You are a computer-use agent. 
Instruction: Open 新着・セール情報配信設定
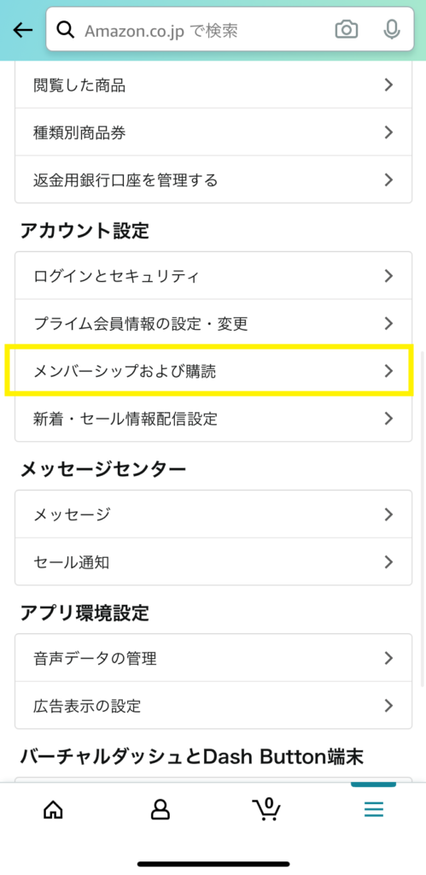(x=213, y=419)
